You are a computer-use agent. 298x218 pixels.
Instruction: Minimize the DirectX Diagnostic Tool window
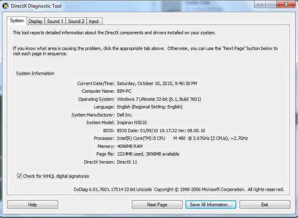[260, 4]
